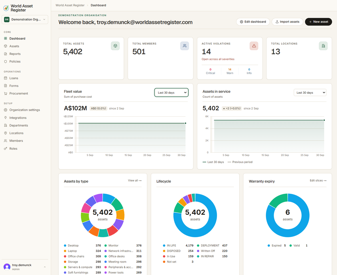
Task: Open Fleet value Last 30 days dropdown
Action: point(171,92)
